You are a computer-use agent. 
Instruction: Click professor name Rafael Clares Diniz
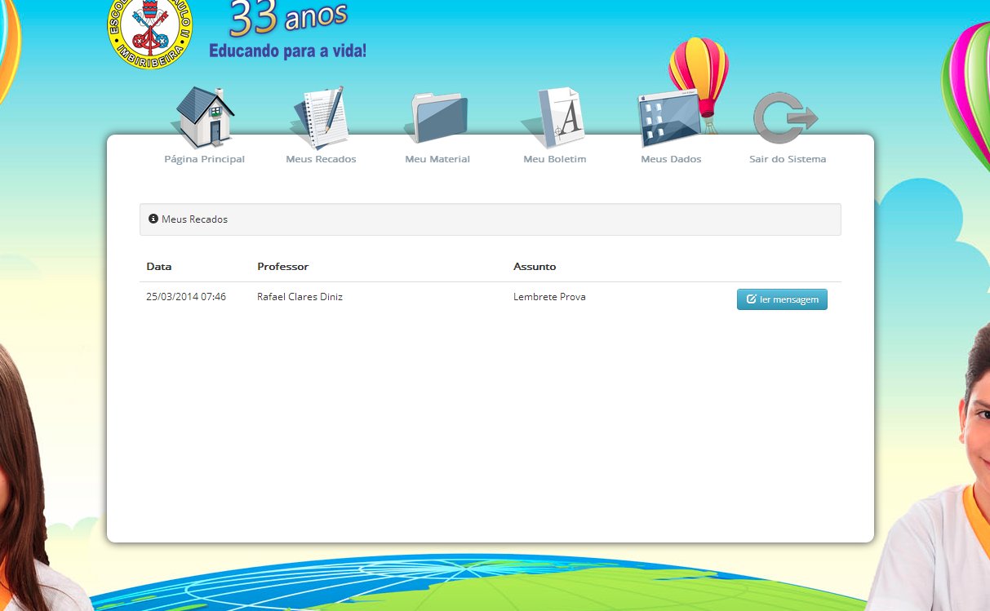pos(300,297)
